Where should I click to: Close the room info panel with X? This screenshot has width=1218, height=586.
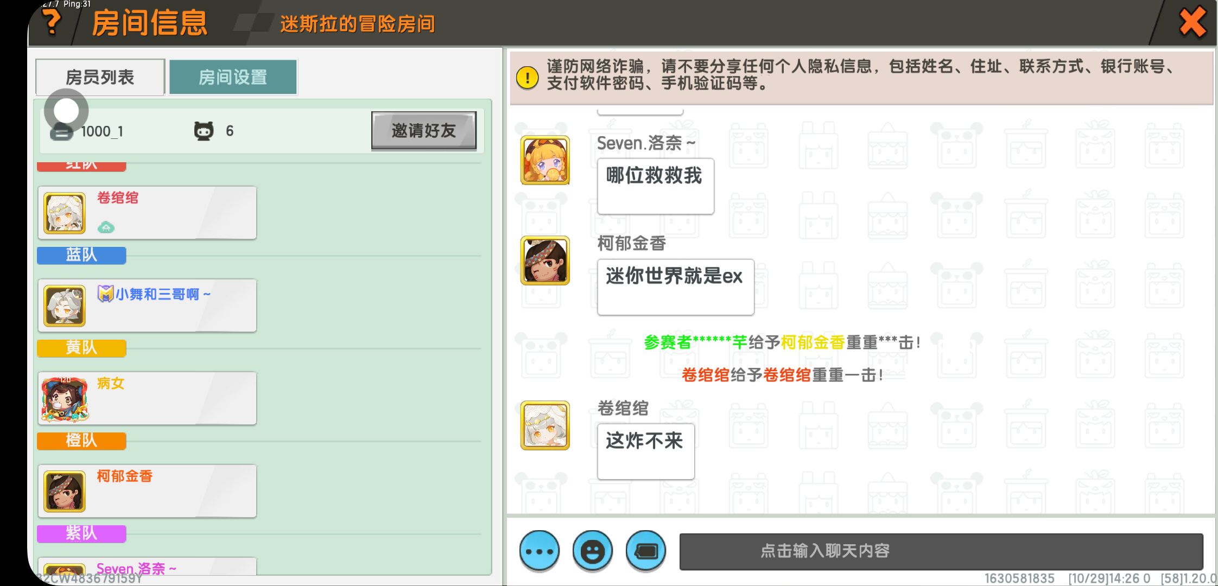1192,23
